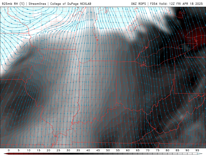Click the colorbar value label "20"
This screenshot has width=206, height=155.
pyautogui.click(x=48, y=150)
